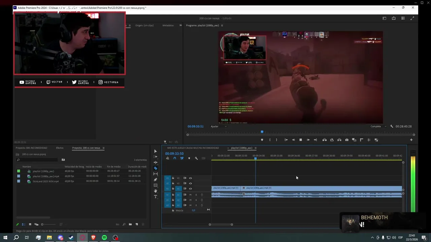The image size is (431, 242).
Task: Open Origen: (sin clips) tab
Action: pyautogui.click(x=144, y=25)
